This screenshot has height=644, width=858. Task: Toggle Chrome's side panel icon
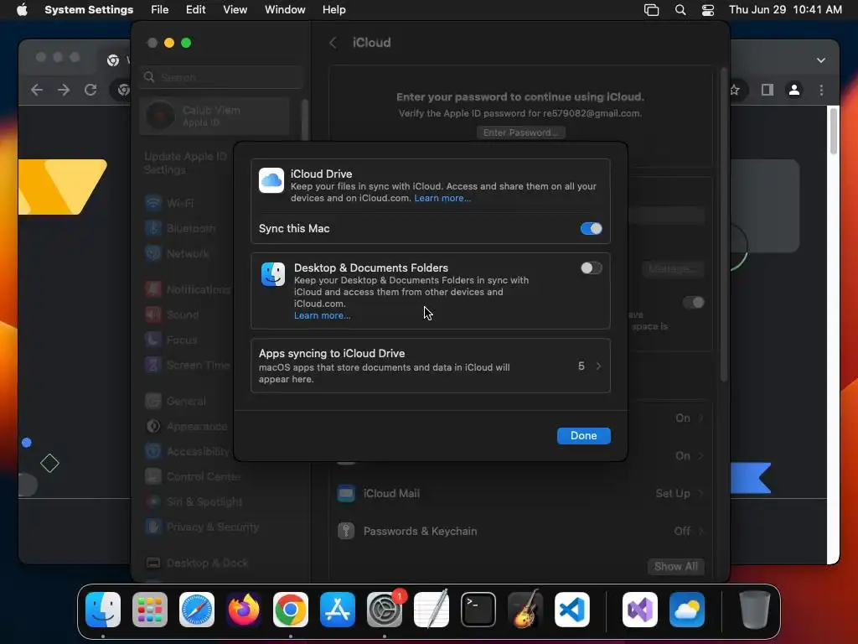click(768, 90)
